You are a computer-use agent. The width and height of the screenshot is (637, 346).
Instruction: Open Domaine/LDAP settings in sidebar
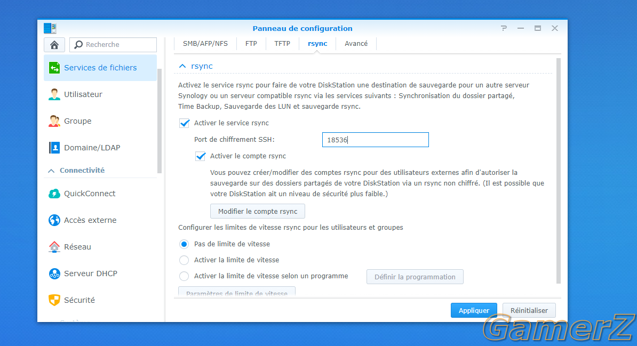pos(100,148)
